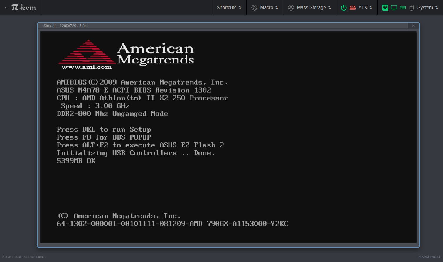Open the Mass Storage dropdown
443x262 pixels.
coord(314,8)
